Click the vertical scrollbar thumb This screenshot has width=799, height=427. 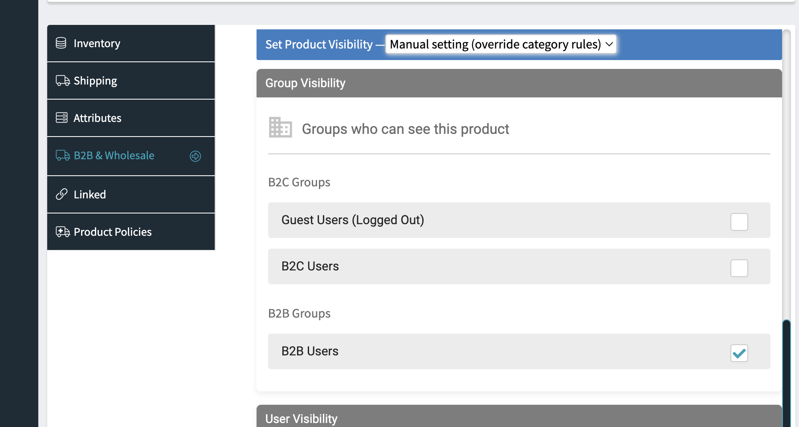tap(787, 374)
